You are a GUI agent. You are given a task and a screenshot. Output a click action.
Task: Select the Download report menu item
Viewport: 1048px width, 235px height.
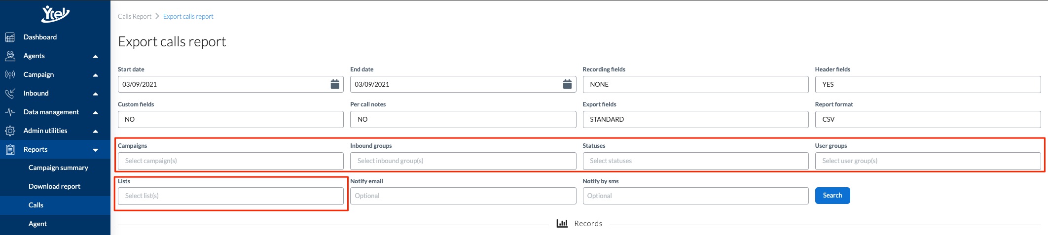click(54, 186)
